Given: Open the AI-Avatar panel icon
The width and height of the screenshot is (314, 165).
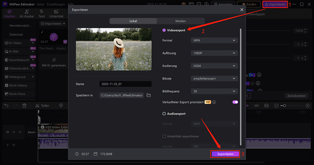Looking at the screenshot, I should (x=27, y=13).
